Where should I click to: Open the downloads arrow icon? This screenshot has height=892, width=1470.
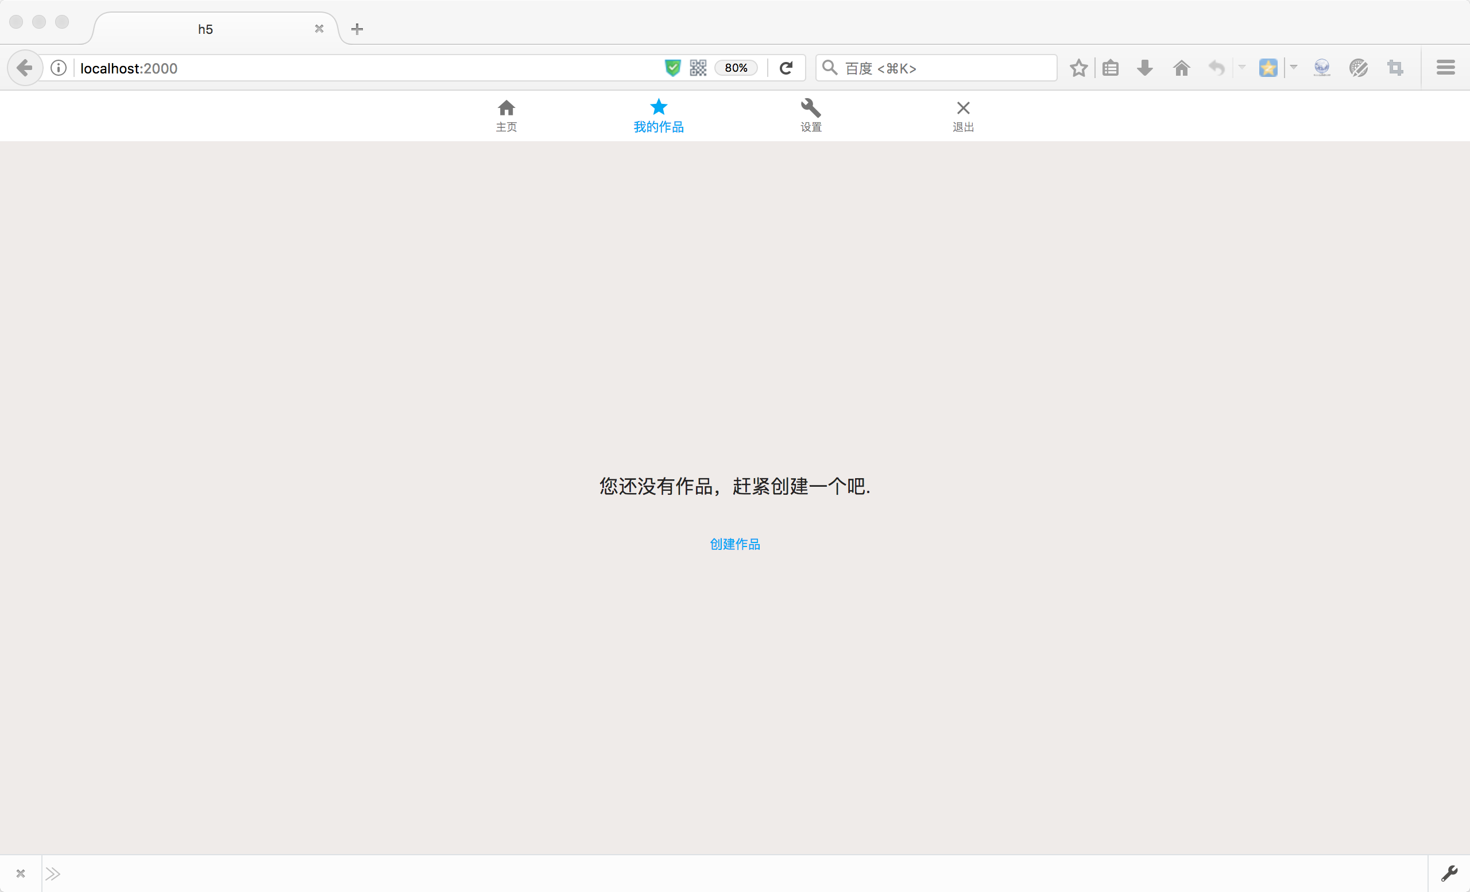pyautogui.click(x=1144, y=68)
